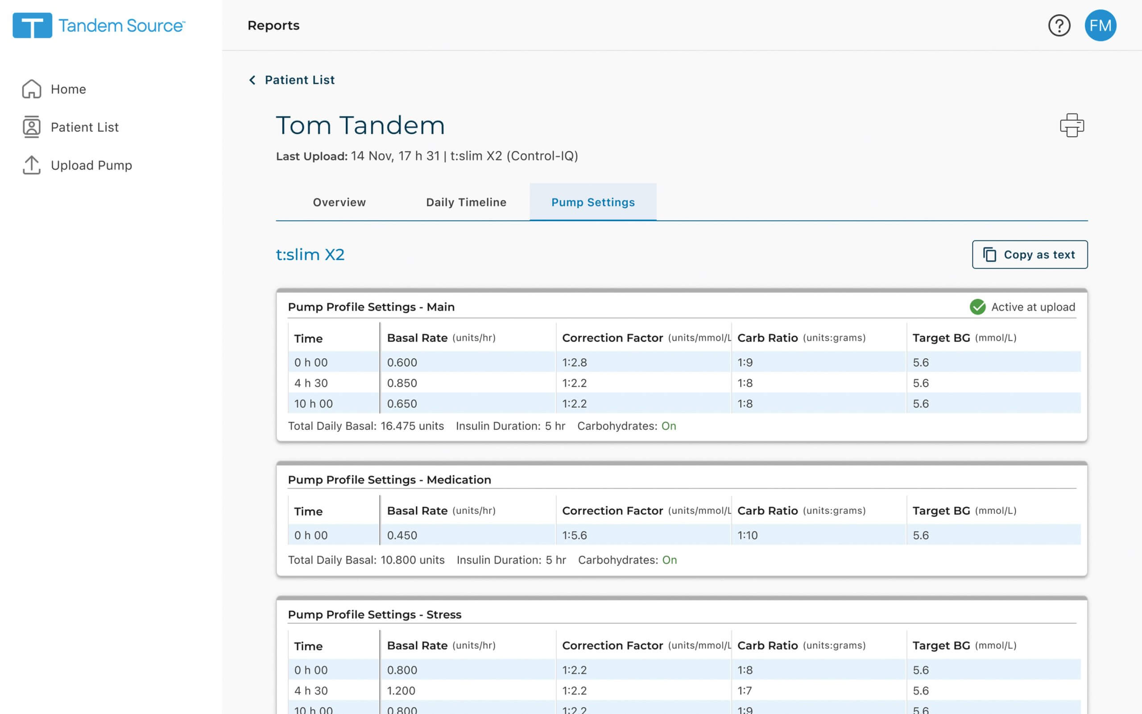Click the Basal Rate column header in Main

click(441, 338)
